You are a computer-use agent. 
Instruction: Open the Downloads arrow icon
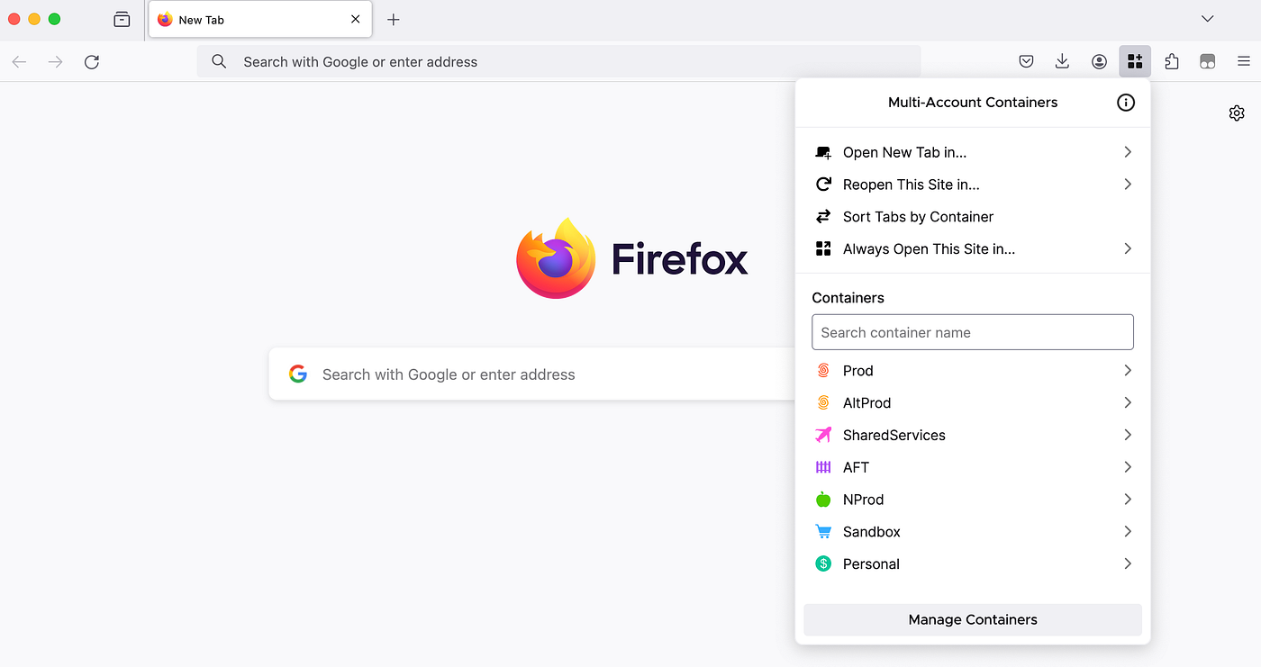coord(1062,61)
